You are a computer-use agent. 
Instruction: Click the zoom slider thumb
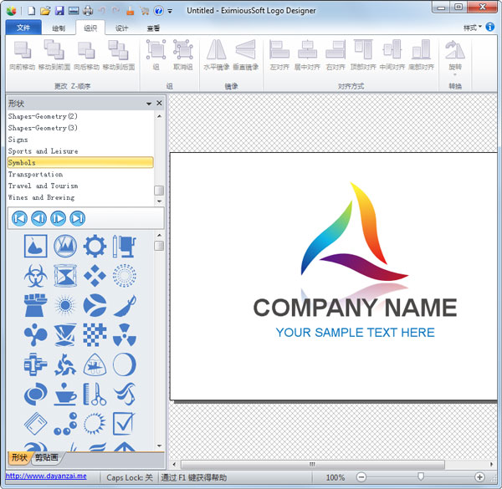(421, 476)
